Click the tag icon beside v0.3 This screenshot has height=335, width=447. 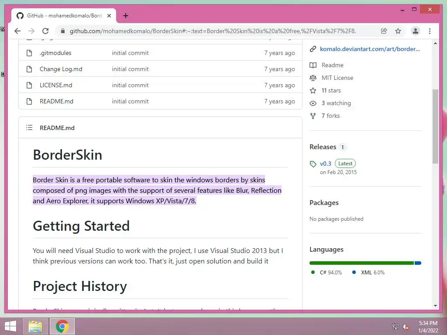click(x=313, y=164)
